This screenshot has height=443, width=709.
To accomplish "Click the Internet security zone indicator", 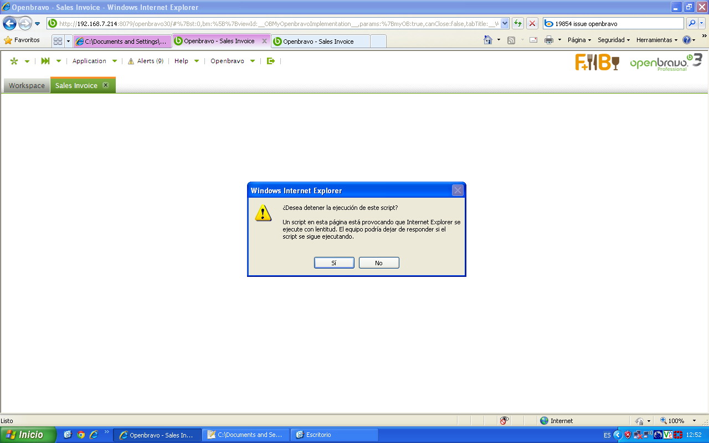I will click(x=556, y=421).
